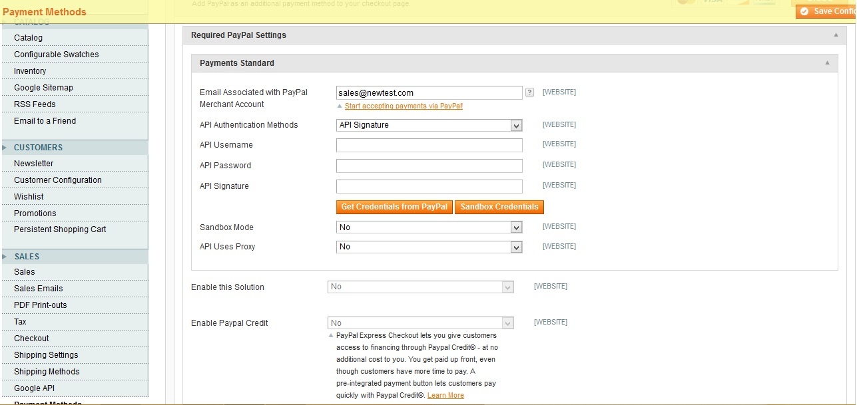Focus the API Password field
This screenshot has height=405, width=857.
point(429,166)
